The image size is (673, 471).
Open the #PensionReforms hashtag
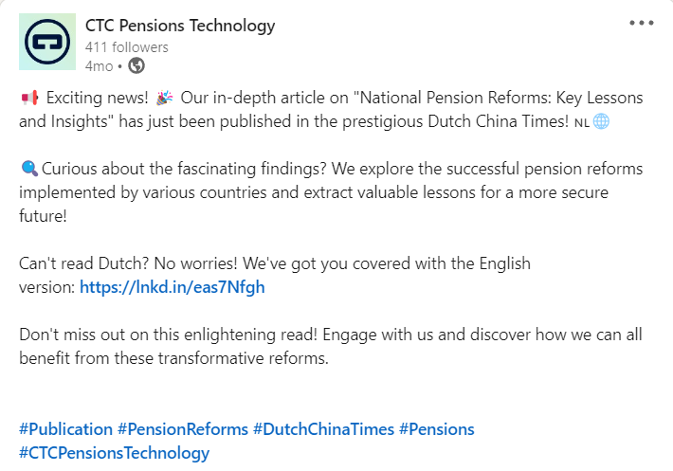pos(183,429)
